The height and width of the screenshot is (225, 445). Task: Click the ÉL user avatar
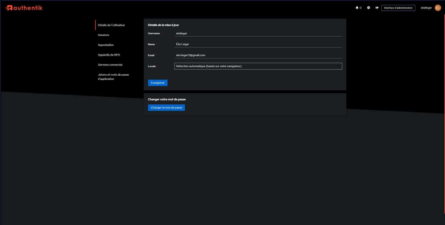click(x=438, y=8)
